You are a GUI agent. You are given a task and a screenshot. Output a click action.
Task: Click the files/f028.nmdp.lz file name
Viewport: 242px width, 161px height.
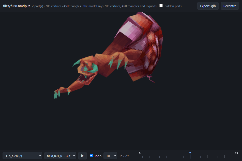(x=17, y=6)
